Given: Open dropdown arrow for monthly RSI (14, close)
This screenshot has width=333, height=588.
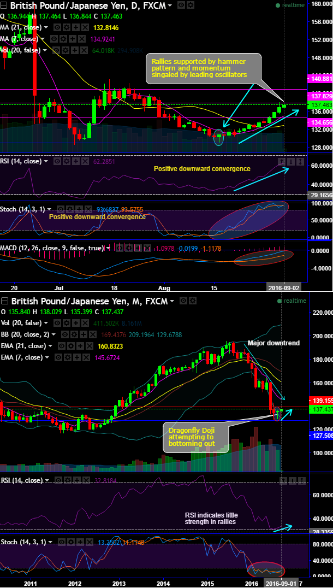Looking at the screenshot, I should (x=47, y=480).
